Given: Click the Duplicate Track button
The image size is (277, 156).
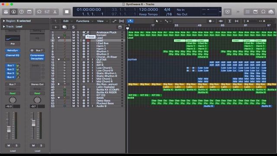Looking at the screenshot, I should (x=64, y=27).
